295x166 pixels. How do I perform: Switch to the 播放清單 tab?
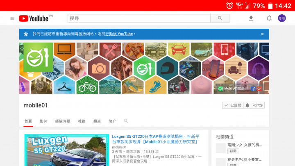pyautogui.click(x=62, y=121)
